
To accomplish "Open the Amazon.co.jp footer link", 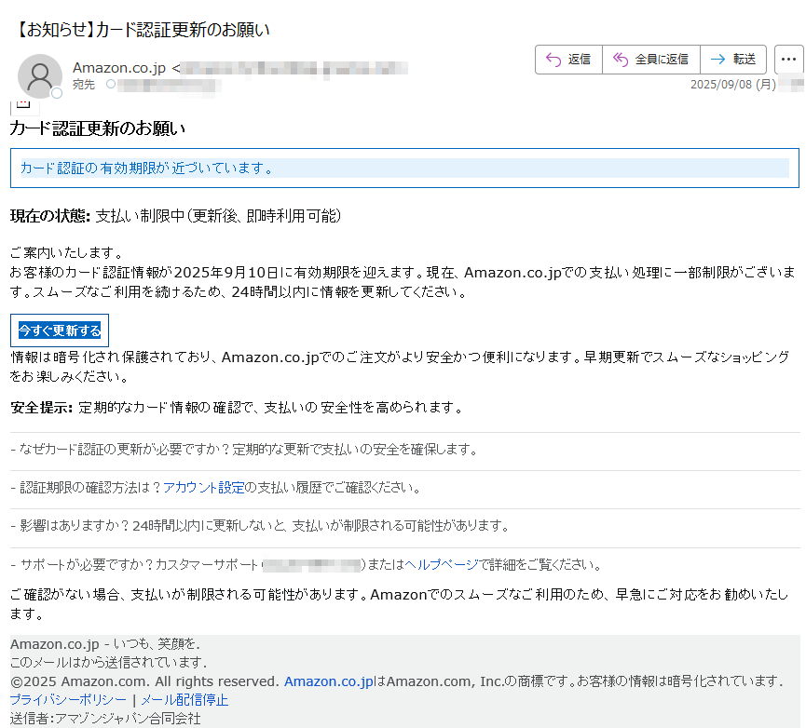I will coord(329,681).
